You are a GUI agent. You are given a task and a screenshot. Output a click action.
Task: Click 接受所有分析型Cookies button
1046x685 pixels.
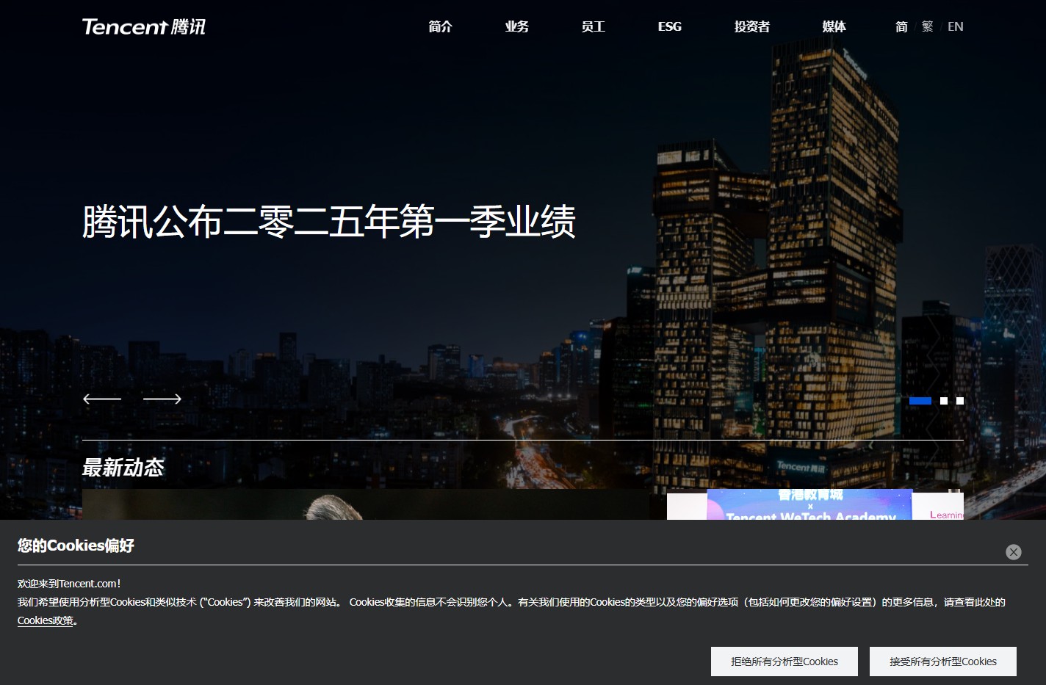[x=943, y=662]
